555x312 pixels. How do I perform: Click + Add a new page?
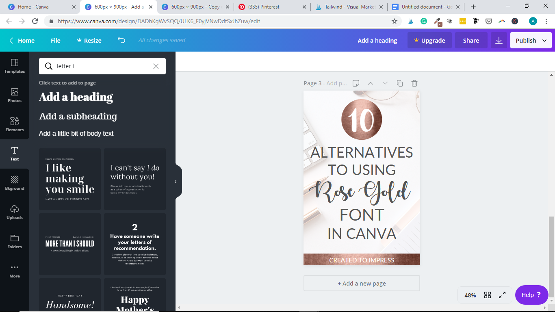pos(362,283)
